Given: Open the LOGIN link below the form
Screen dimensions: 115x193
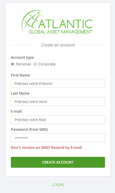Looking at the screenshot, I should (58, 185).
